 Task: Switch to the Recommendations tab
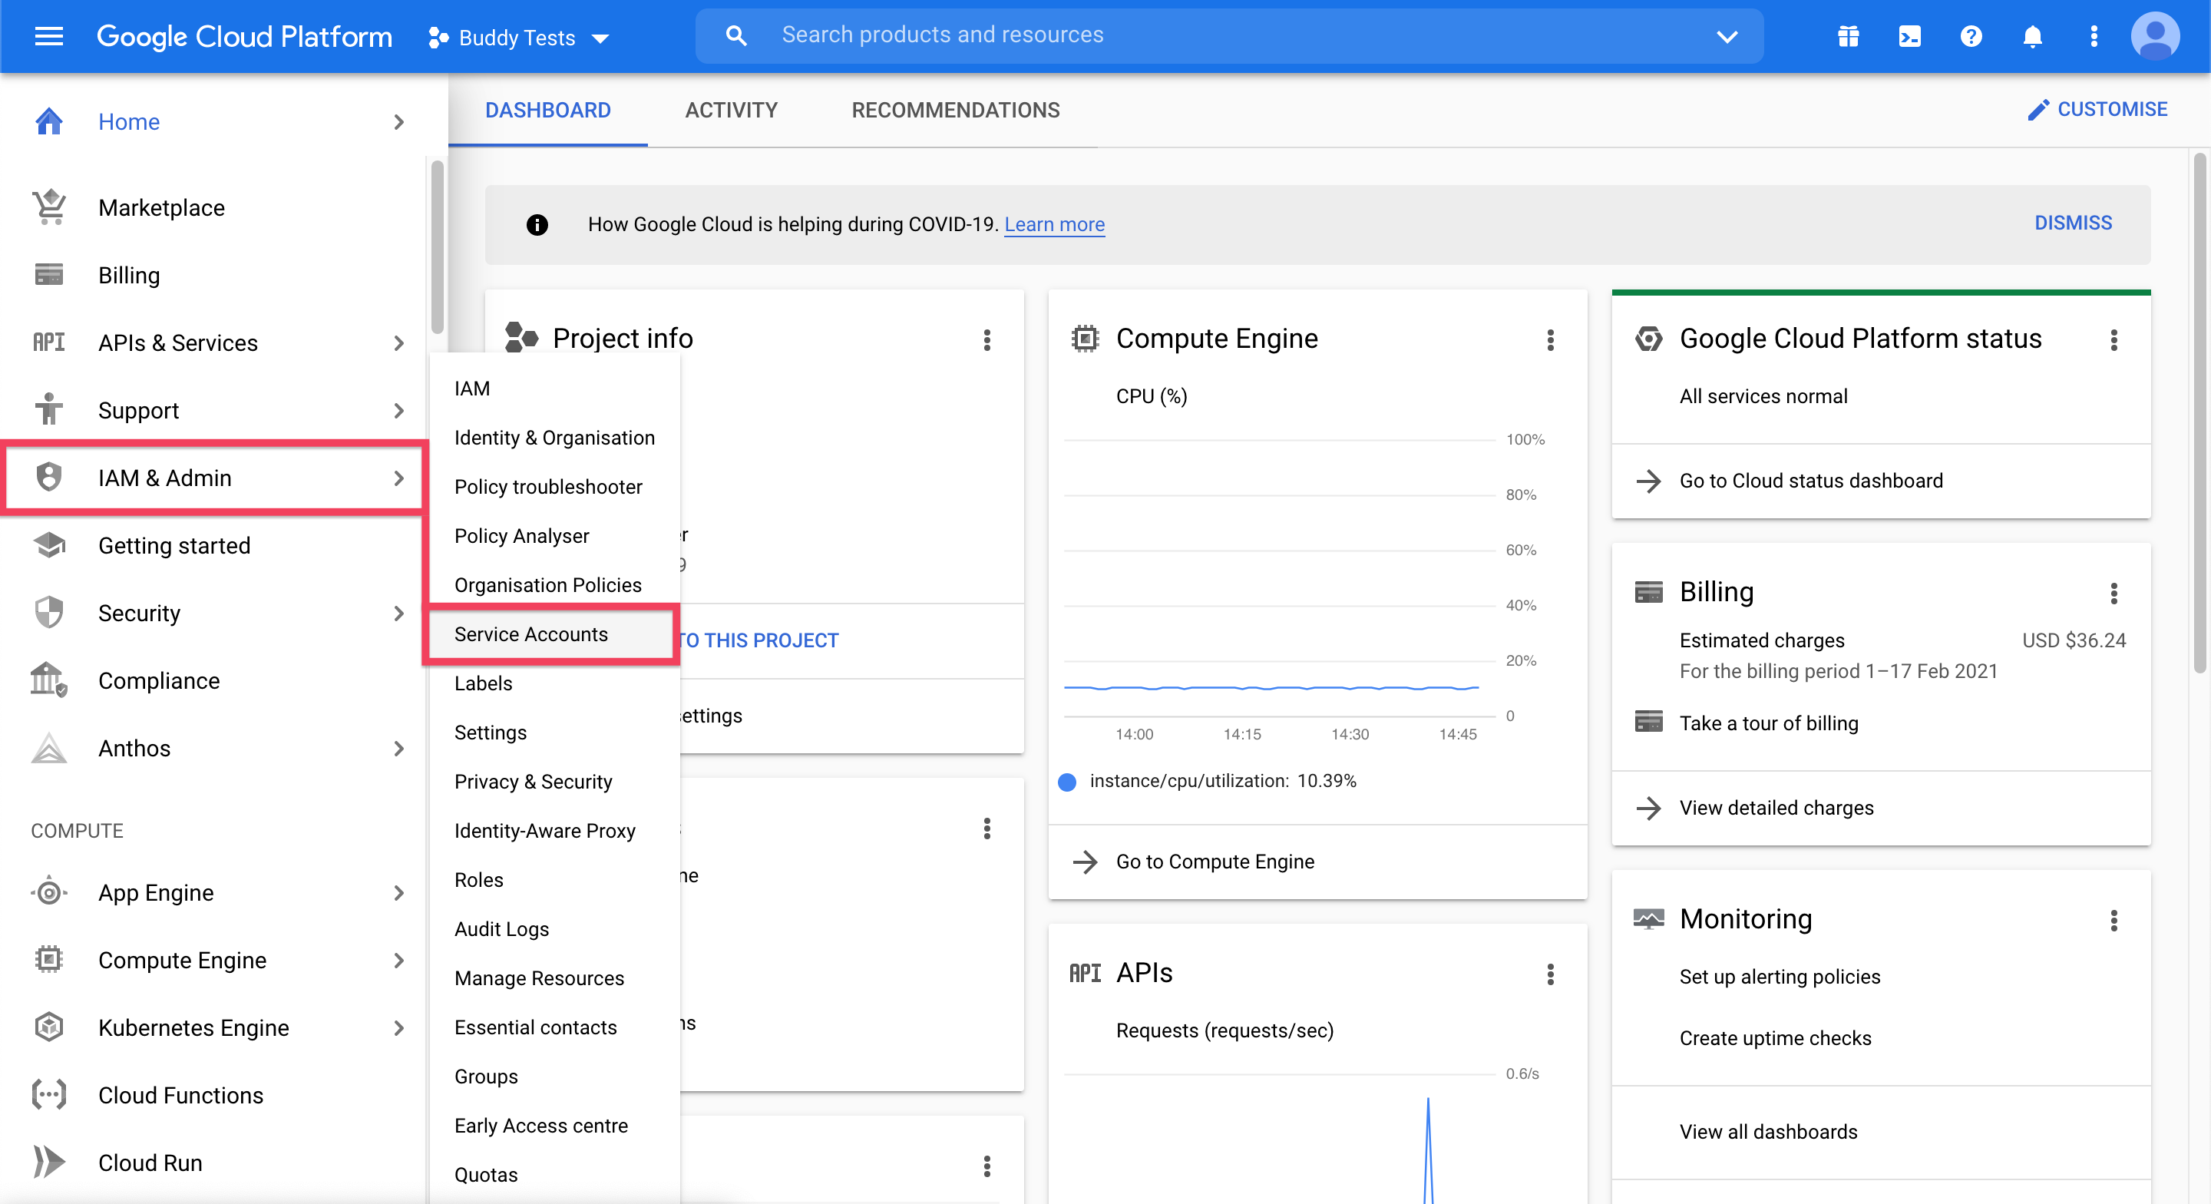(x=955, y=110)
